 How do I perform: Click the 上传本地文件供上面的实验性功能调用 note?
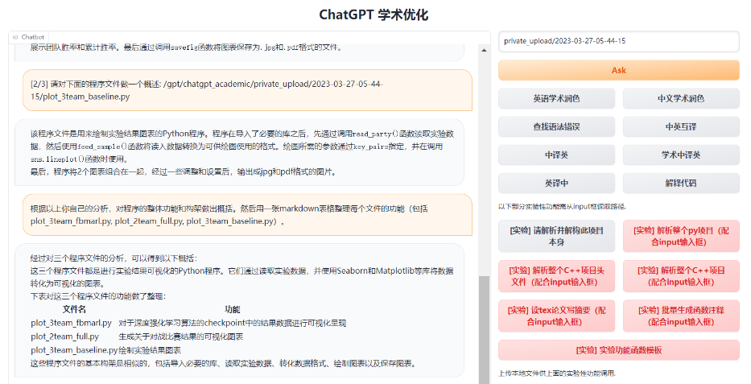(557, 373)
